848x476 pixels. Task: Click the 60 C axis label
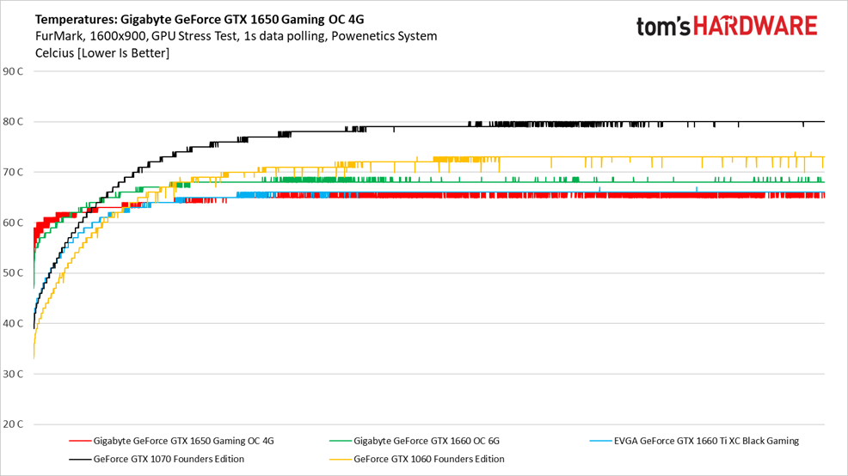[13, 223]
